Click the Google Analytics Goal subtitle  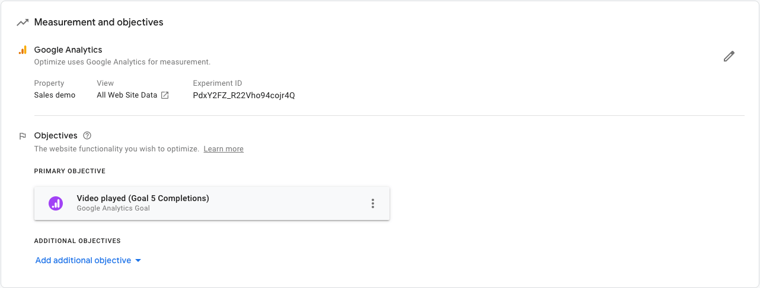click(113, 208)
